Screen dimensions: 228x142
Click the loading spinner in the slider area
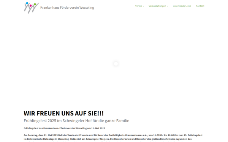point(116,64)
